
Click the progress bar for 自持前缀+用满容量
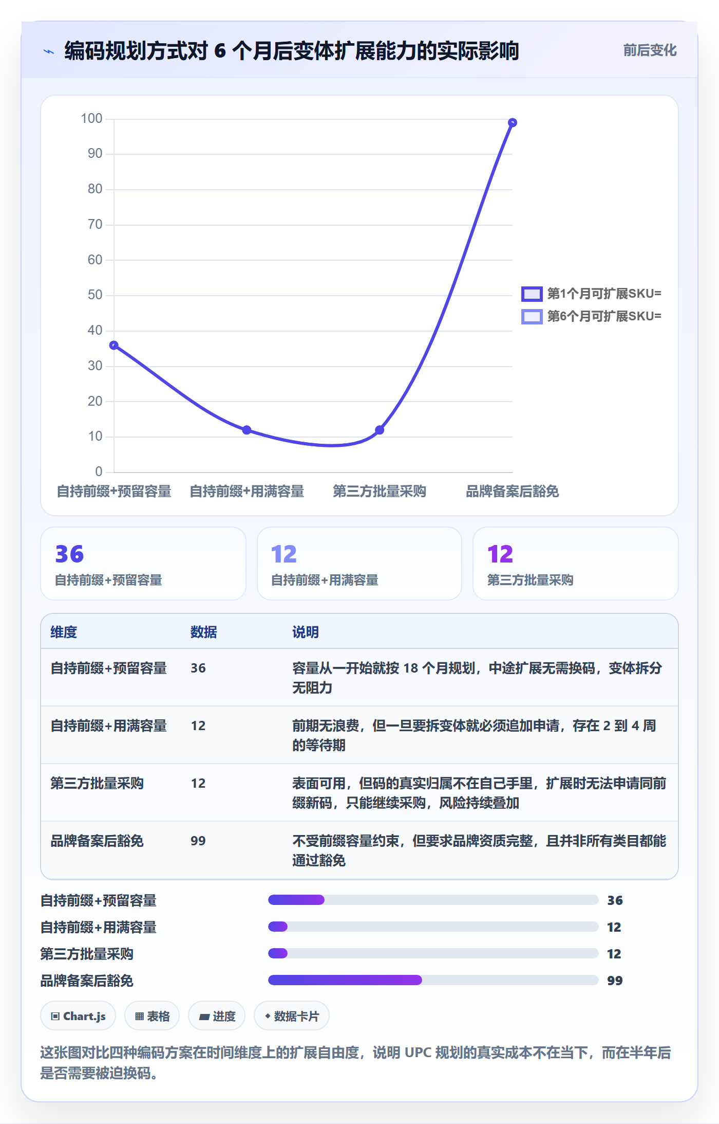[x=433, y=927]
